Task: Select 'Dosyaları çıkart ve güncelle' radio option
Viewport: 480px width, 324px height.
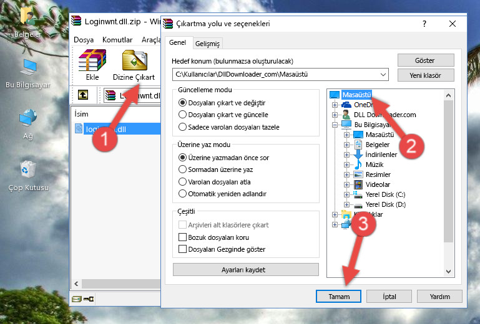Action: [183, 115]
